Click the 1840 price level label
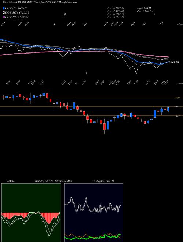 pos(177,98)
